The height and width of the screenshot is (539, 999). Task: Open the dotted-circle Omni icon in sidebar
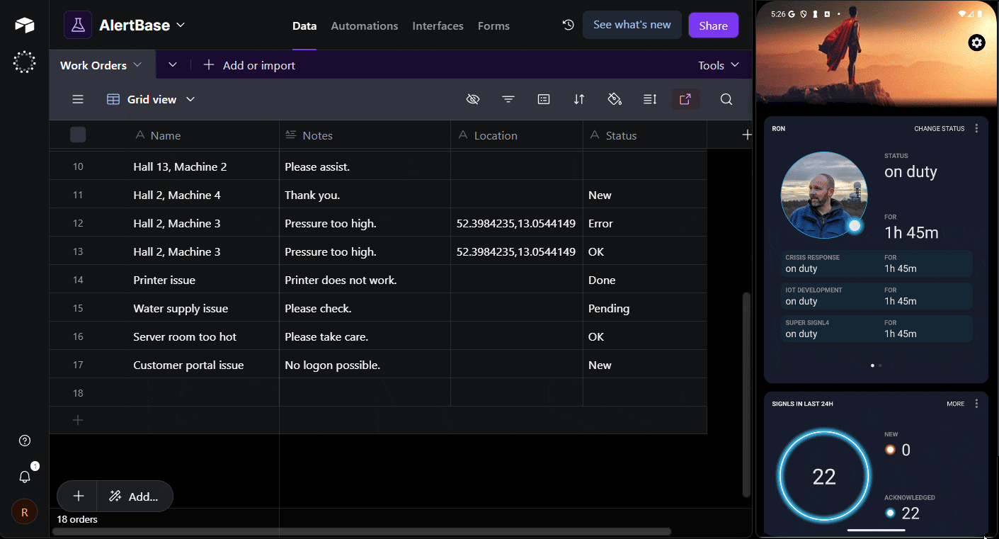[x=24, y=62]
